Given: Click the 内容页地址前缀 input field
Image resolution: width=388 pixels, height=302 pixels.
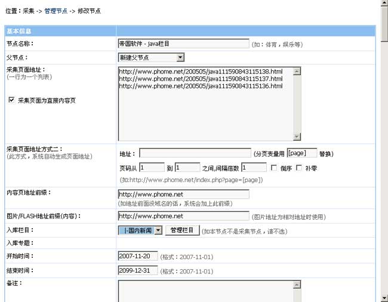Looking at the screenshot, I should (x=183, y=195).
